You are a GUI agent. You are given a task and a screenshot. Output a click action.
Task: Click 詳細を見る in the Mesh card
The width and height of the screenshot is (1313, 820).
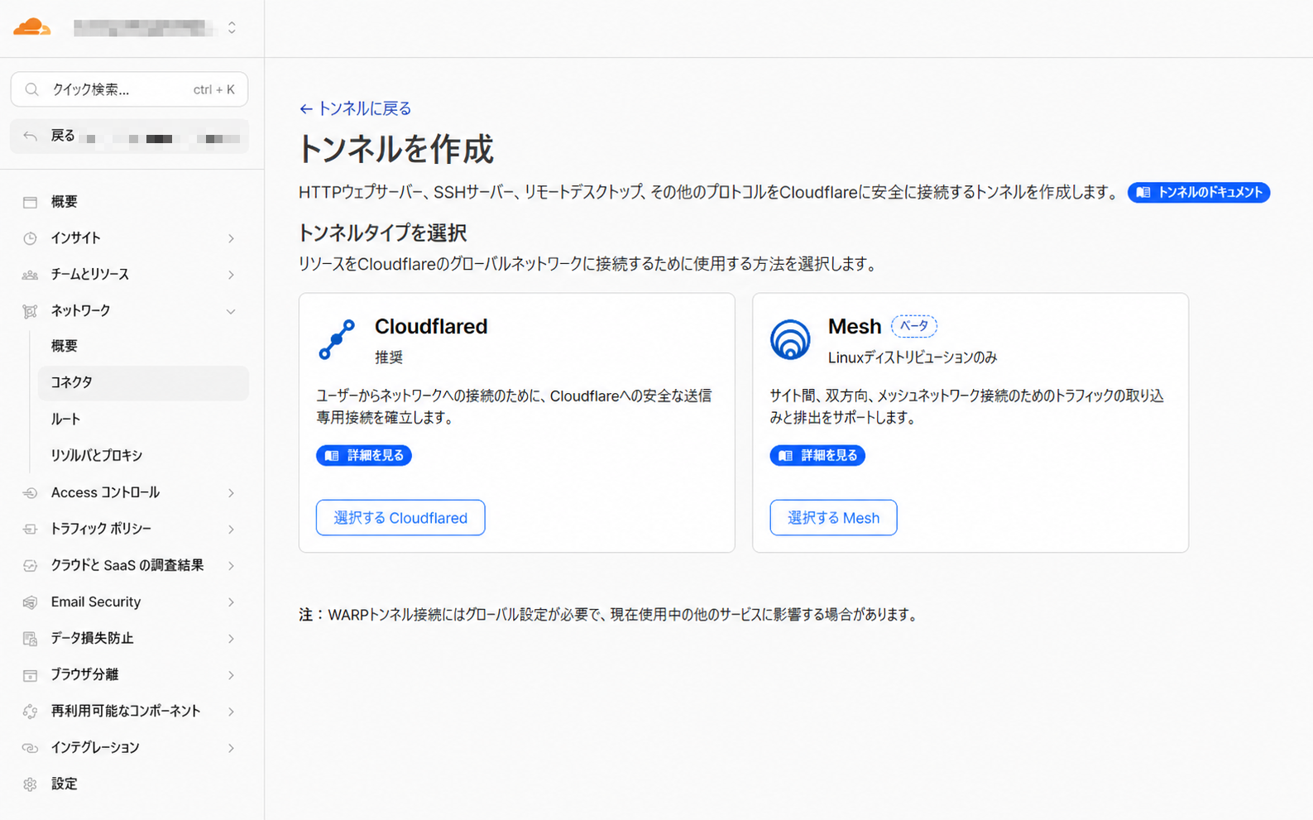(x=817, y=456)
